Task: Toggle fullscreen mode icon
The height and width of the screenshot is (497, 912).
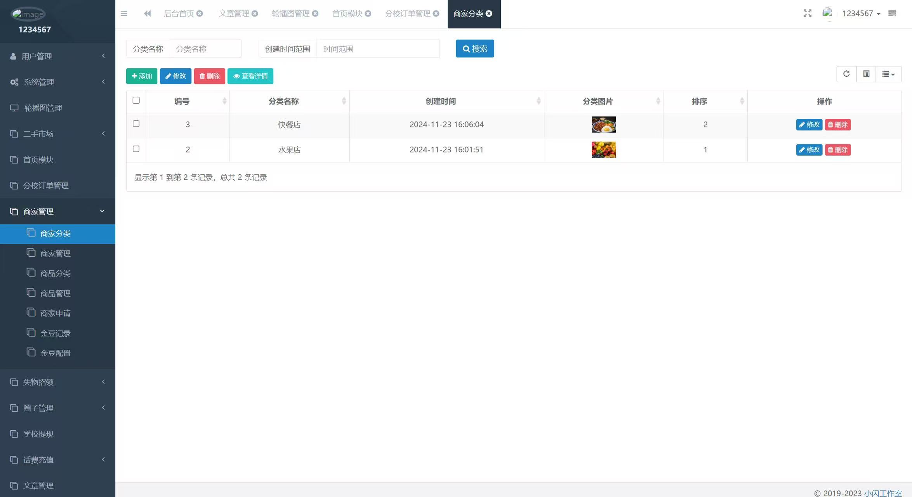Action: pyautogui.click(x=808, y=14)
